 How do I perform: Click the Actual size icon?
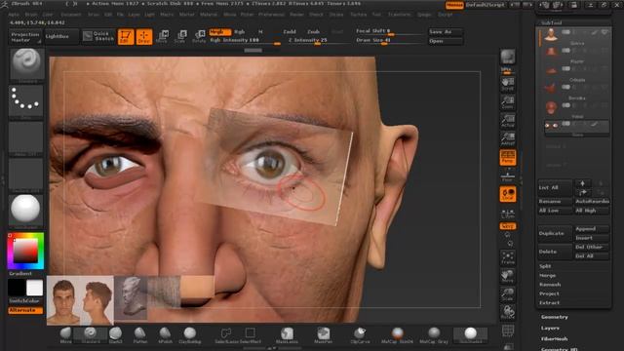507,121
